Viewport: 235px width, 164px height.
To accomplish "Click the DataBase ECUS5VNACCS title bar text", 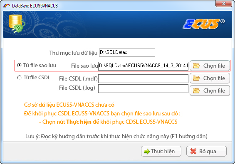I will 35,6.
